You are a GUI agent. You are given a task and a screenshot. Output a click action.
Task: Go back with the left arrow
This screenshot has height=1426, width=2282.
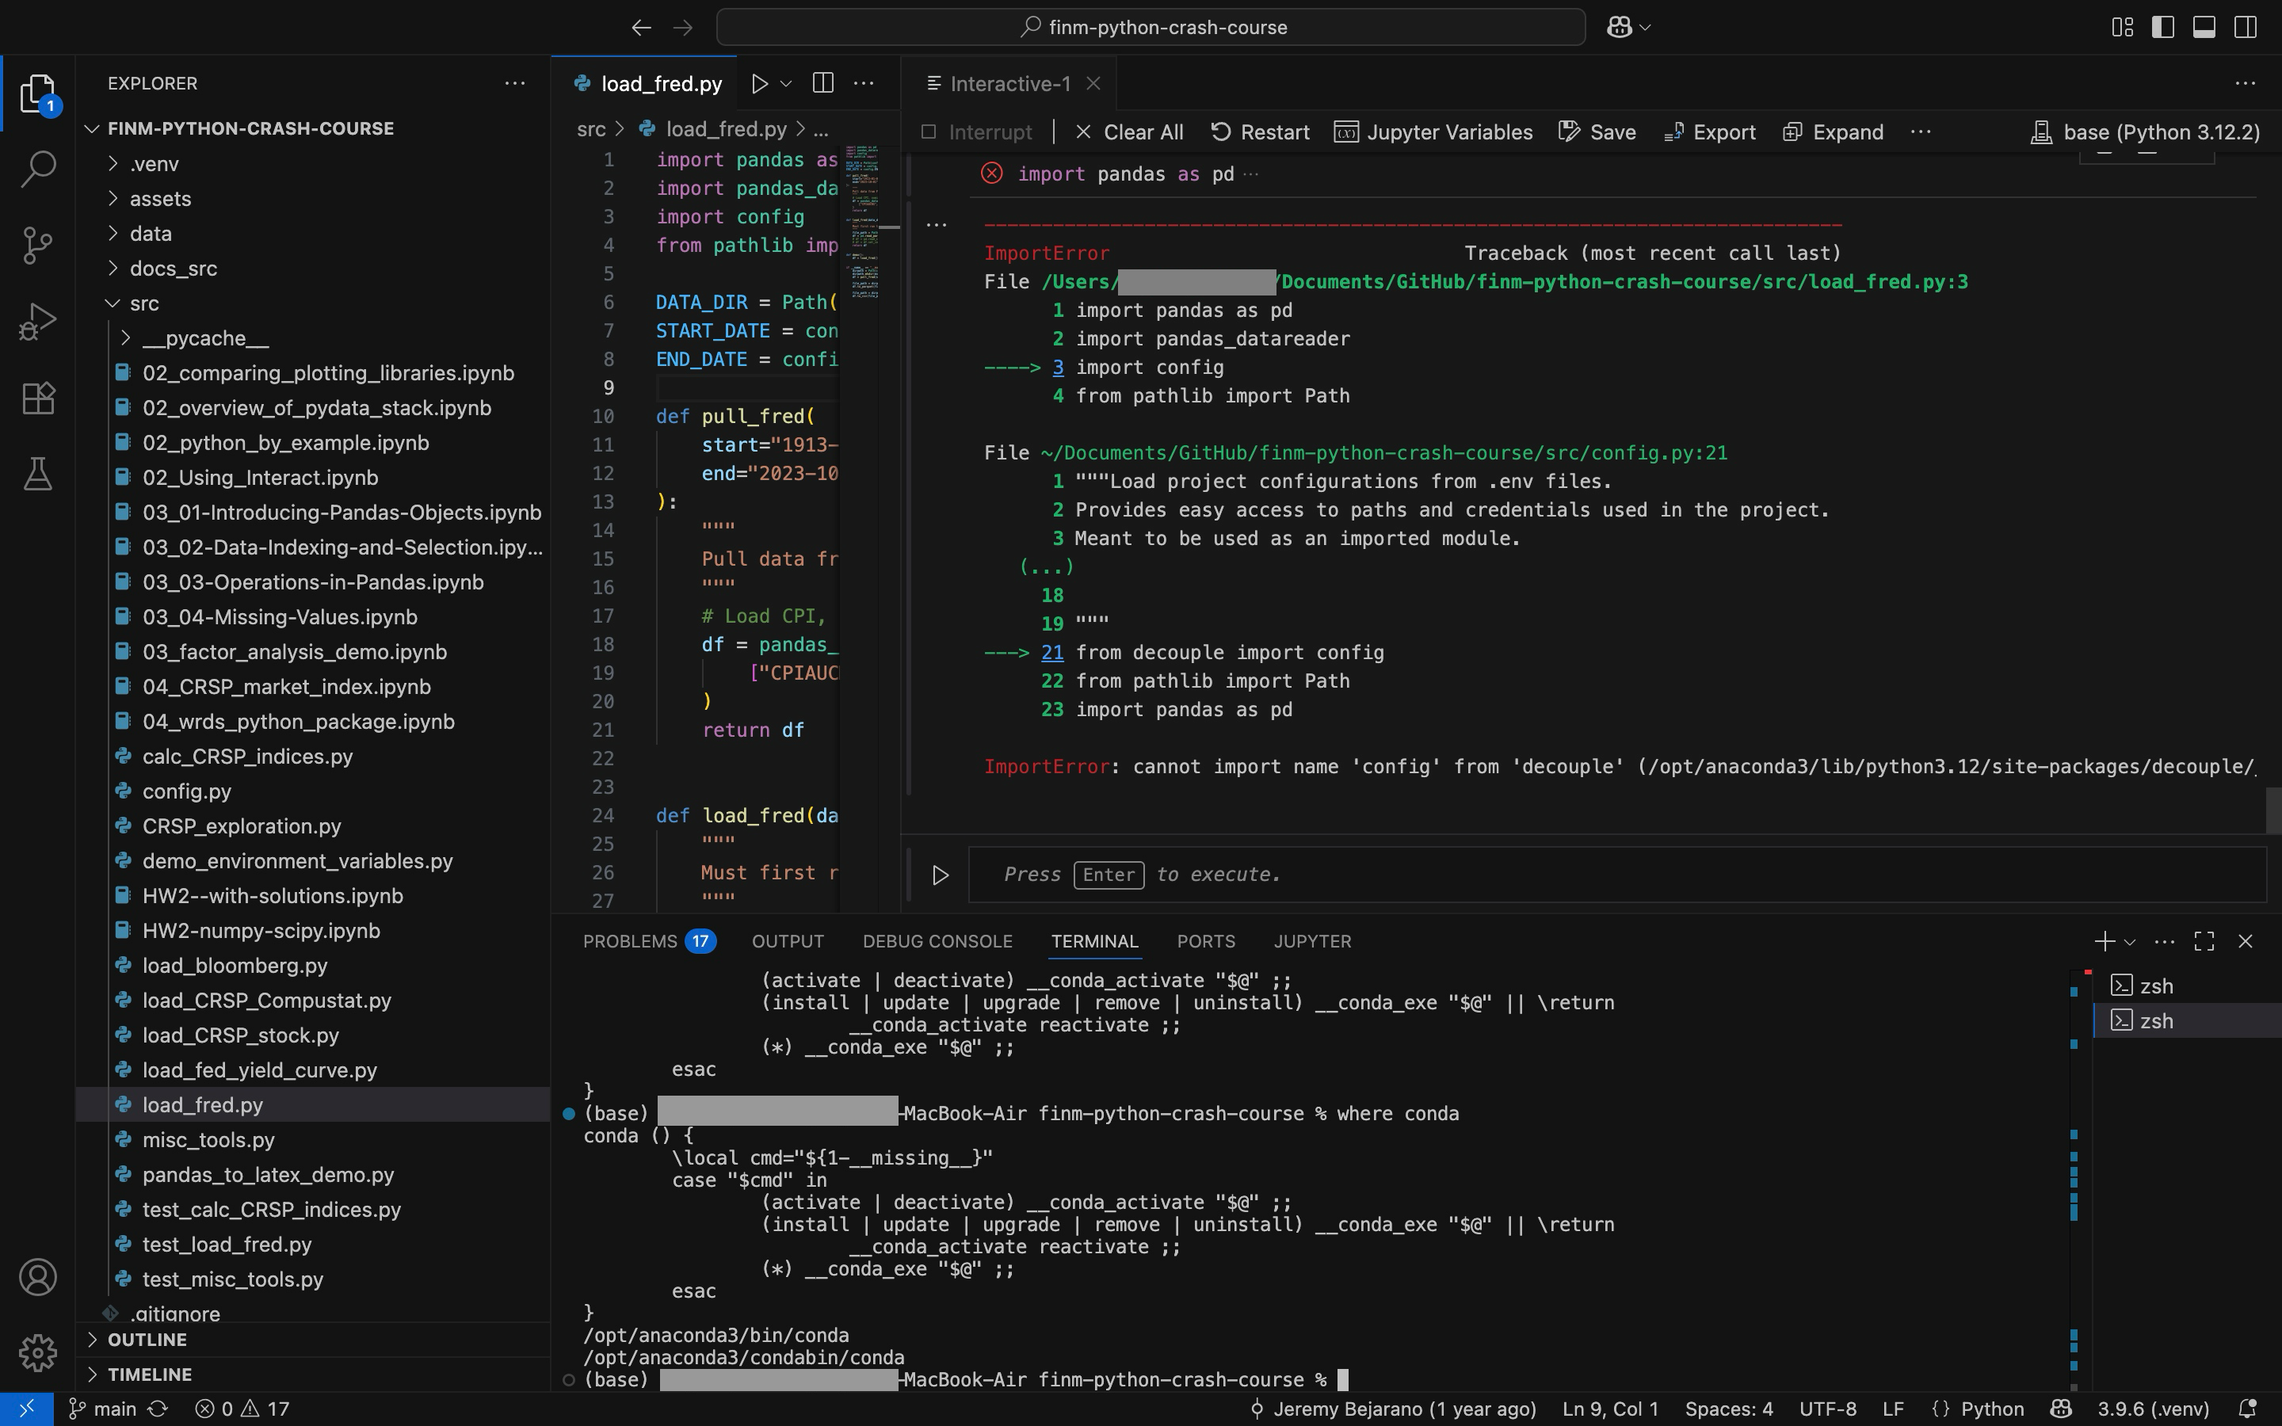point(641,28)
